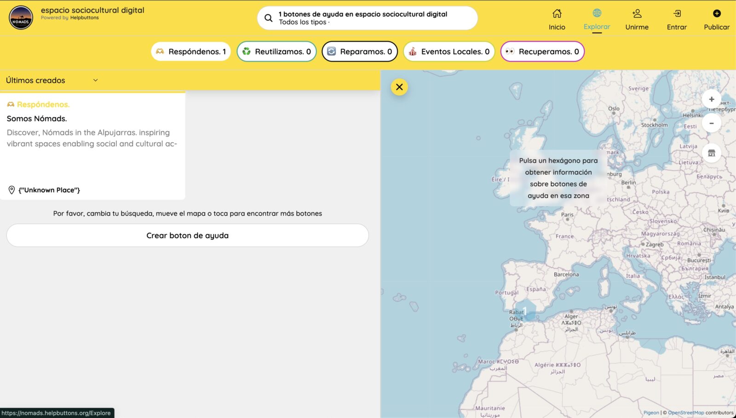736x418 pixels.
Task: Zoom in on the map
Action: point(711,99)
